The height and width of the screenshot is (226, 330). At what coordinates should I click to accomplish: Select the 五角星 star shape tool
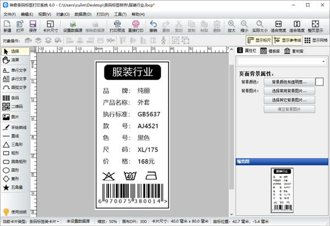tap(13, 188)
